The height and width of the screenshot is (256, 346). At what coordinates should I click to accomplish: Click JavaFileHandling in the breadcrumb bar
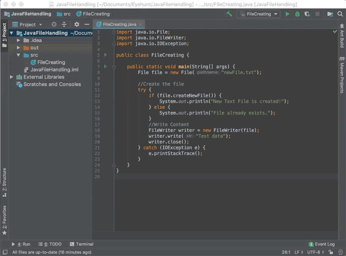click(28, 14)
